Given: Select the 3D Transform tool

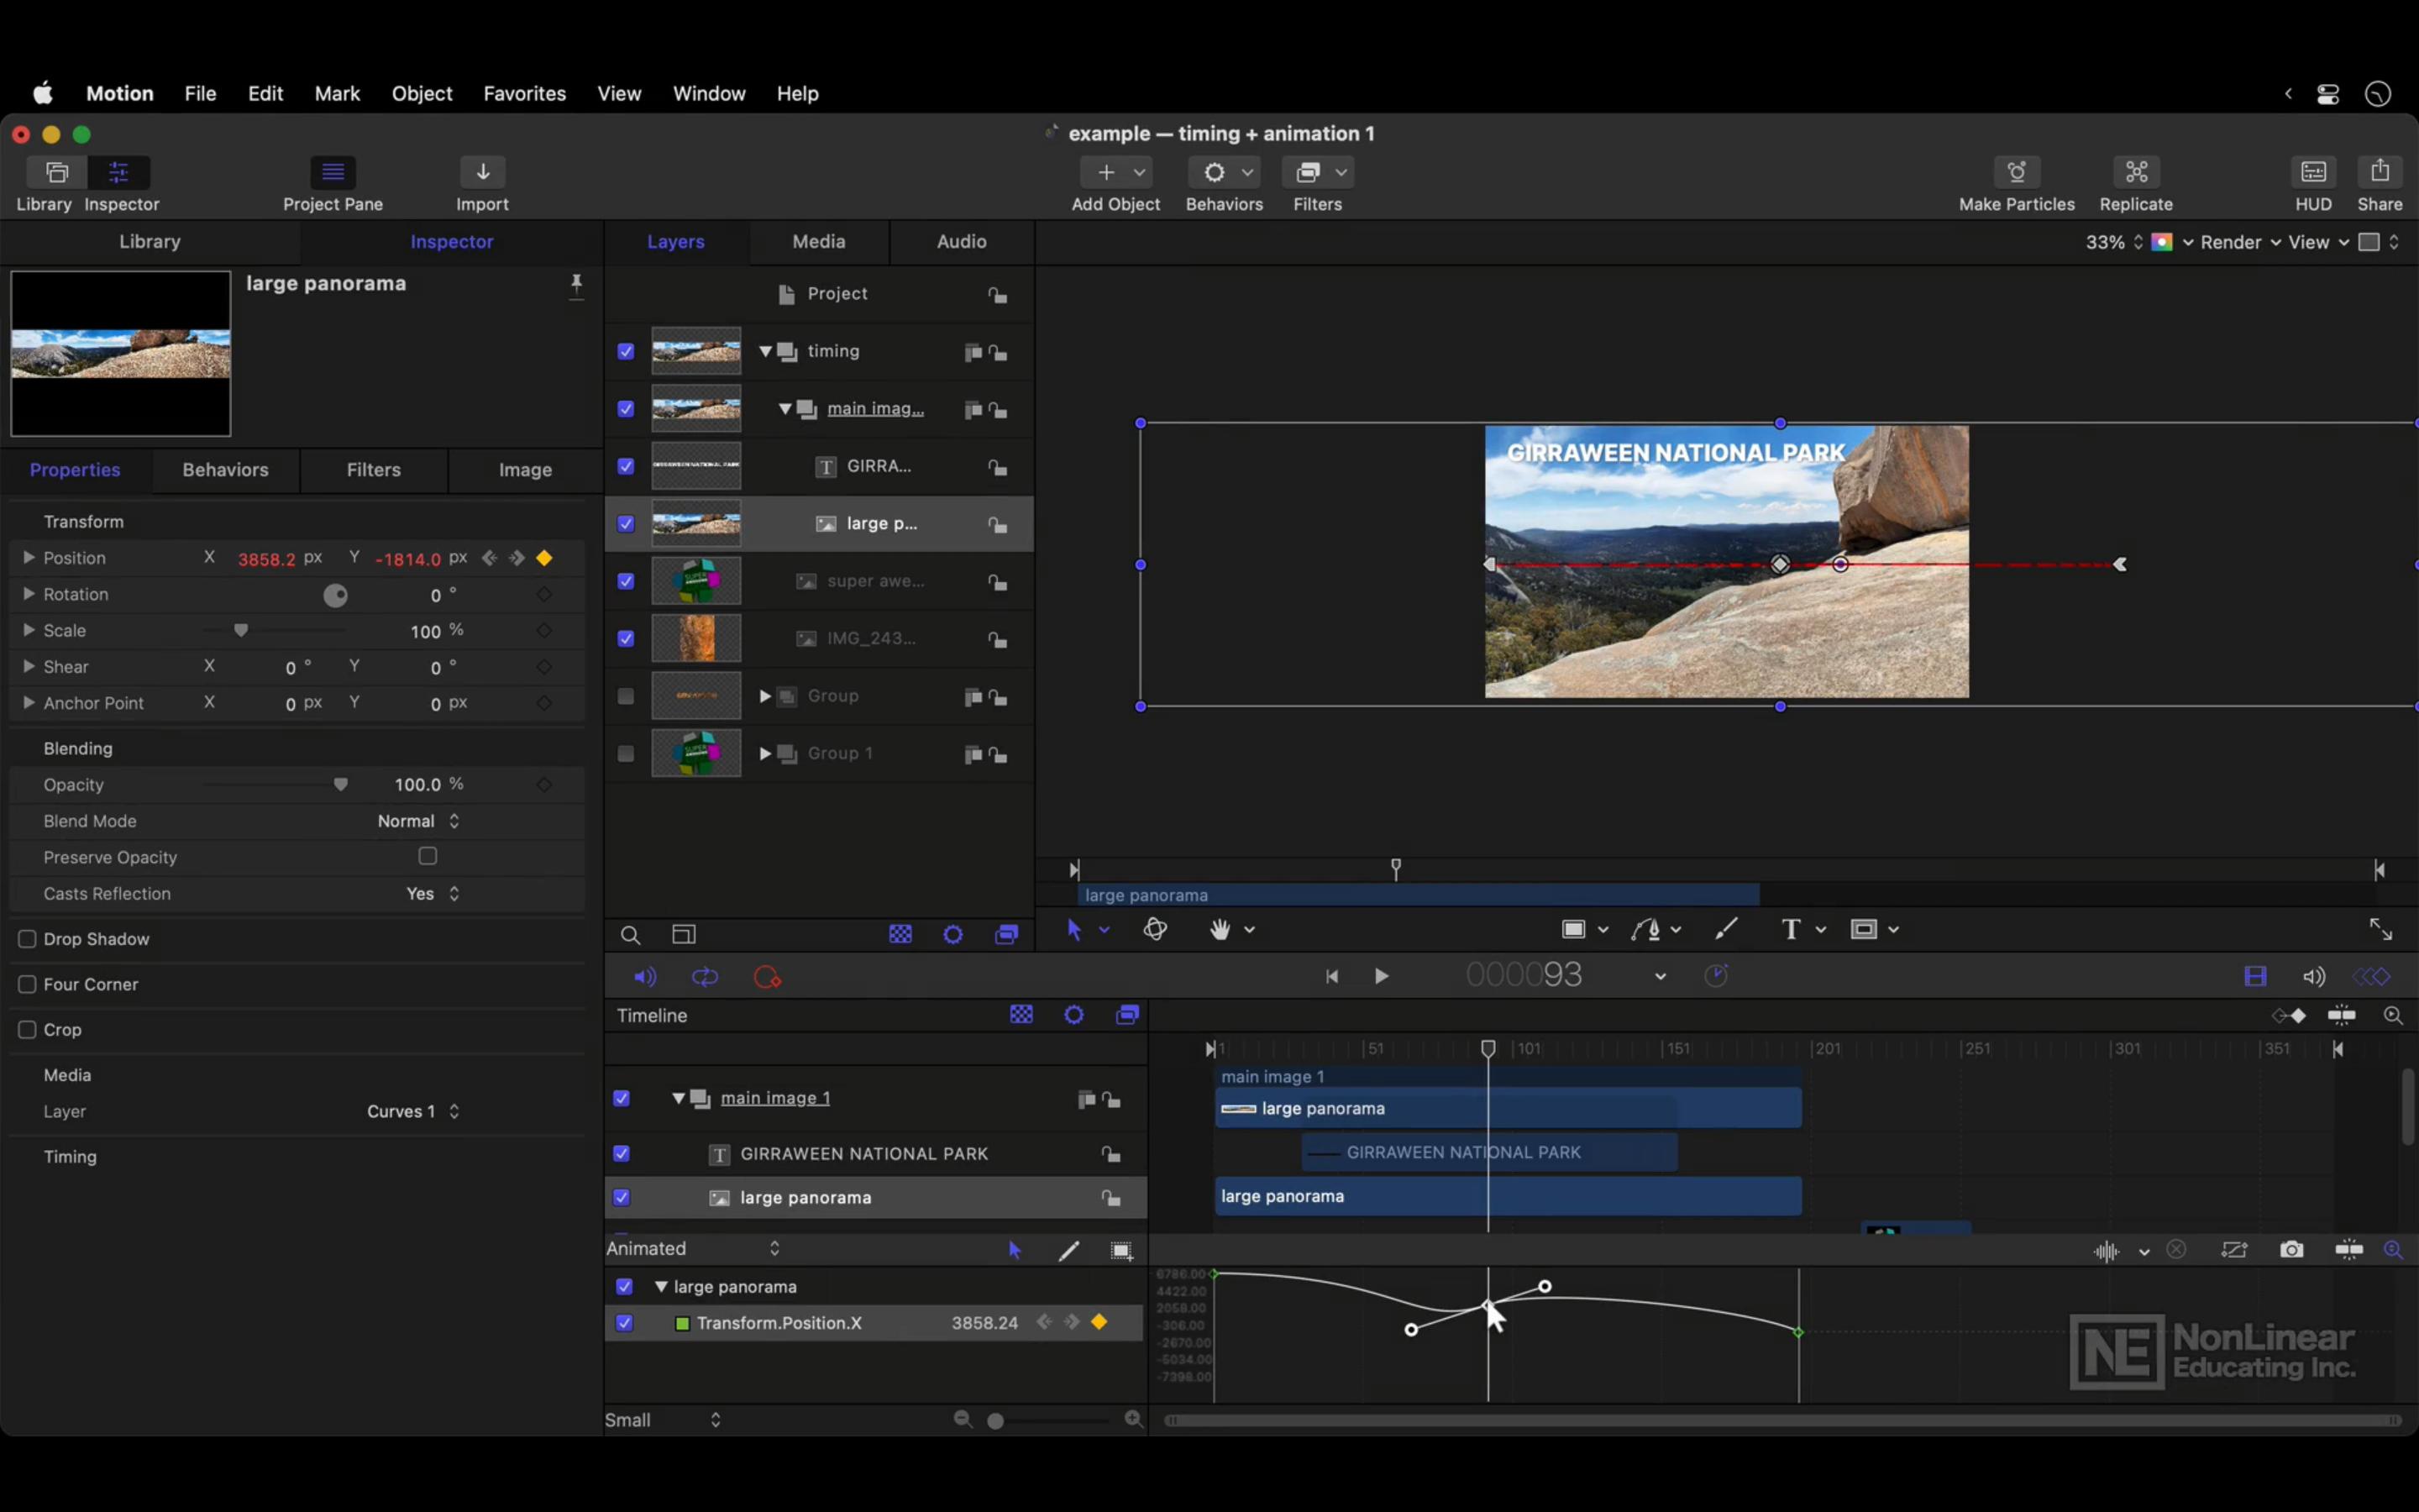Looking at the screenshot, I should tap(1156, 930).
